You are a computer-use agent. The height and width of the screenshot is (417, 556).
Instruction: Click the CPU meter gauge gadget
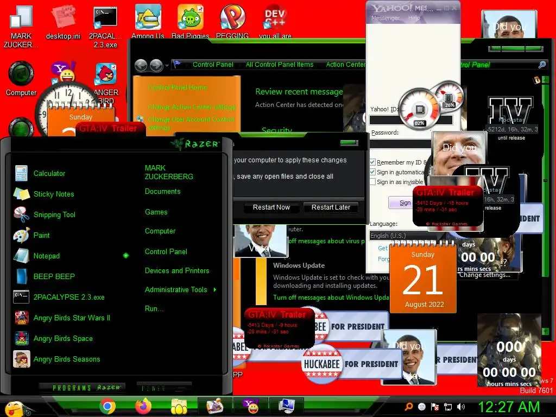420,109
